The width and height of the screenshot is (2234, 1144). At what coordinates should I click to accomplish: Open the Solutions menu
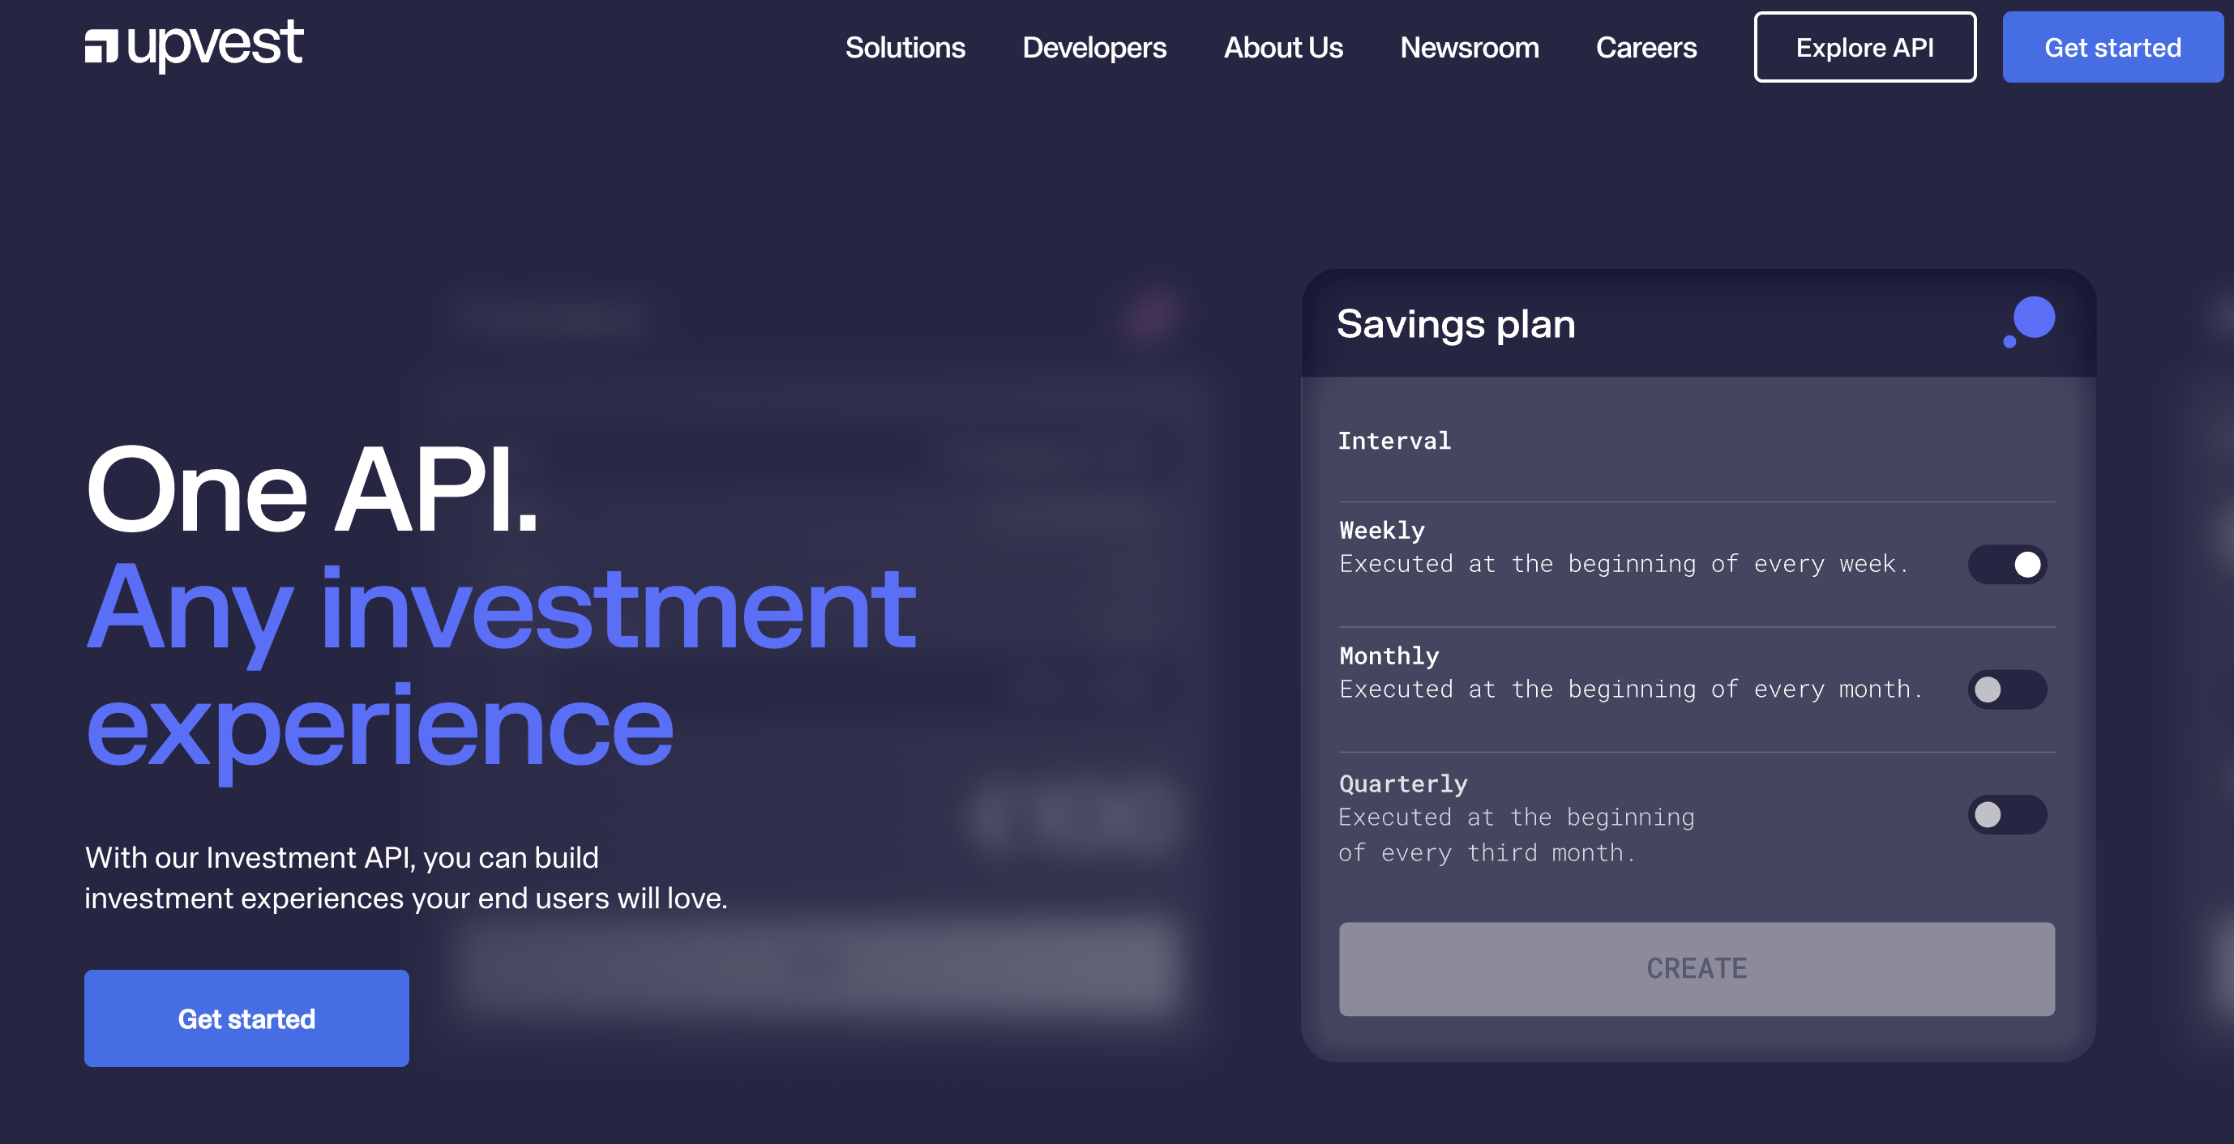[x=905, y=48]
